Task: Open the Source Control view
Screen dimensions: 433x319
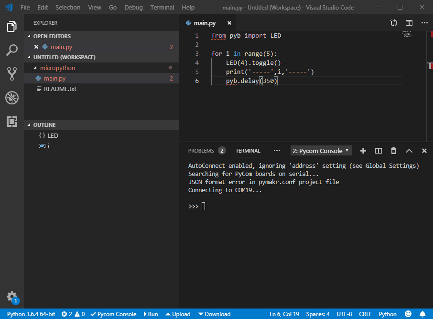Action: pyautogui.click(x=12, y=73)
